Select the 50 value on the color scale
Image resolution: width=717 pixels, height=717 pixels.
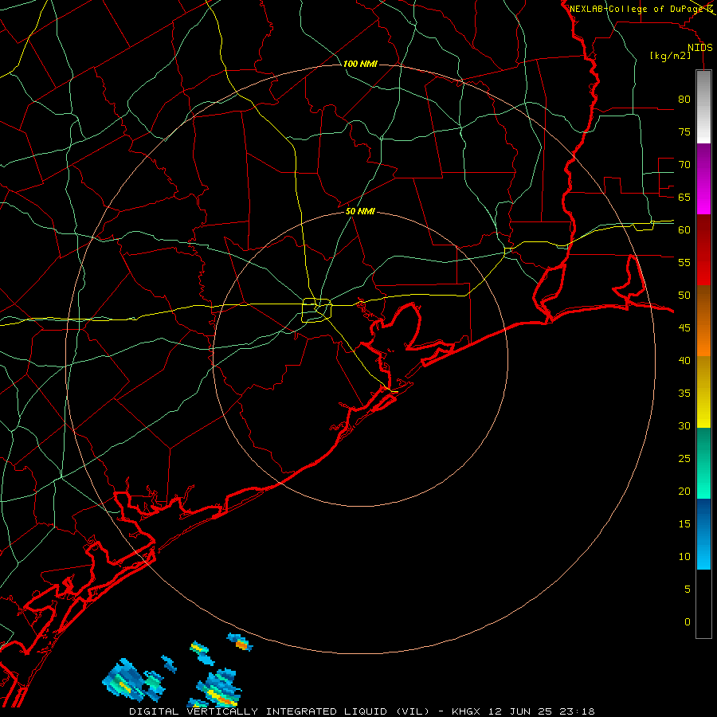[684, 296]
